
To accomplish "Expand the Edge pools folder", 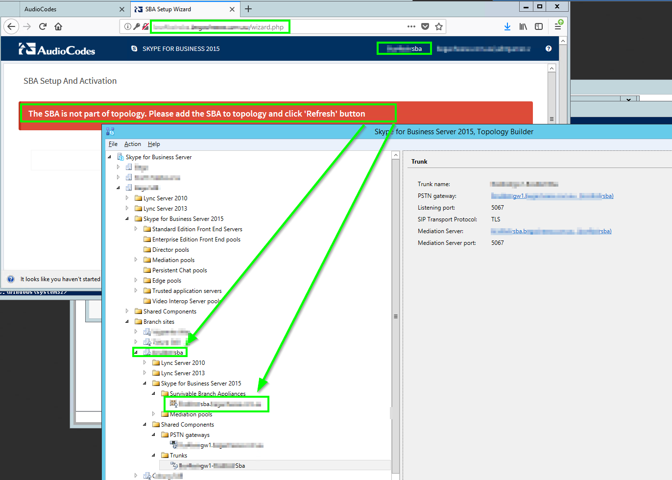I will [136, 281].
